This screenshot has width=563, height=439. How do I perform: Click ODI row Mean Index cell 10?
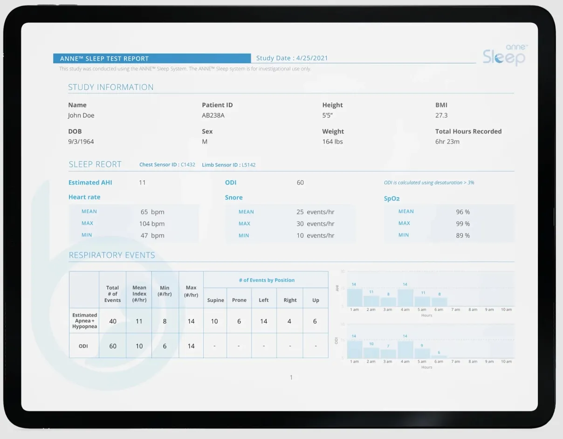(x=139, y=346)
